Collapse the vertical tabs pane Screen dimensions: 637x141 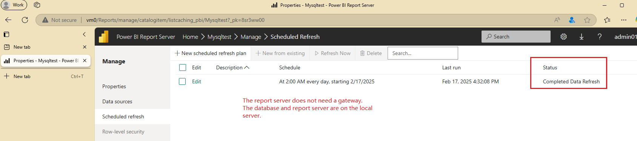(x=84, y=34)
